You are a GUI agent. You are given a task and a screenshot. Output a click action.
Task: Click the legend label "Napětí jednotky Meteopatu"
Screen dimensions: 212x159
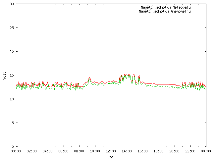click(x=166, y=7)
